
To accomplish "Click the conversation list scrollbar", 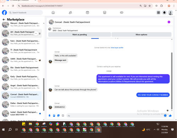I will click(44, 94).
